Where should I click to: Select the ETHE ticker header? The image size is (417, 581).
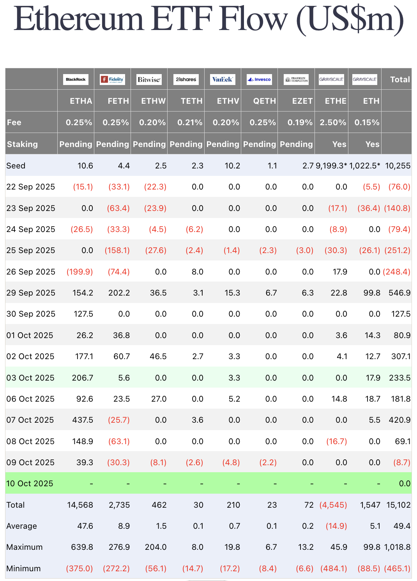336,101
